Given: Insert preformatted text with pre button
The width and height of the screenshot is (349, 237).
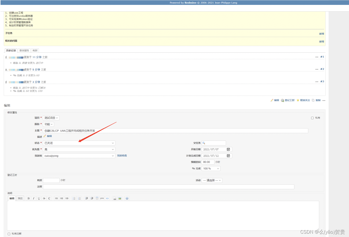Looking at the screenshot, I should pos(102,198).
